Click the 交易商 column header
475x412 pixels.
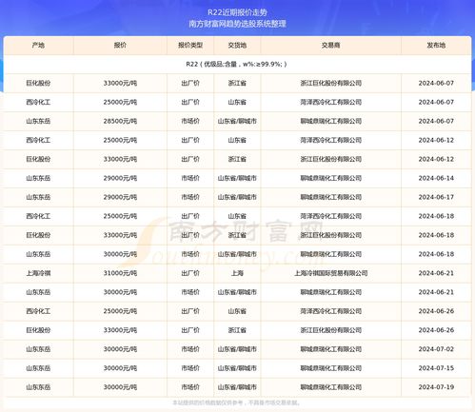point(330,46)
